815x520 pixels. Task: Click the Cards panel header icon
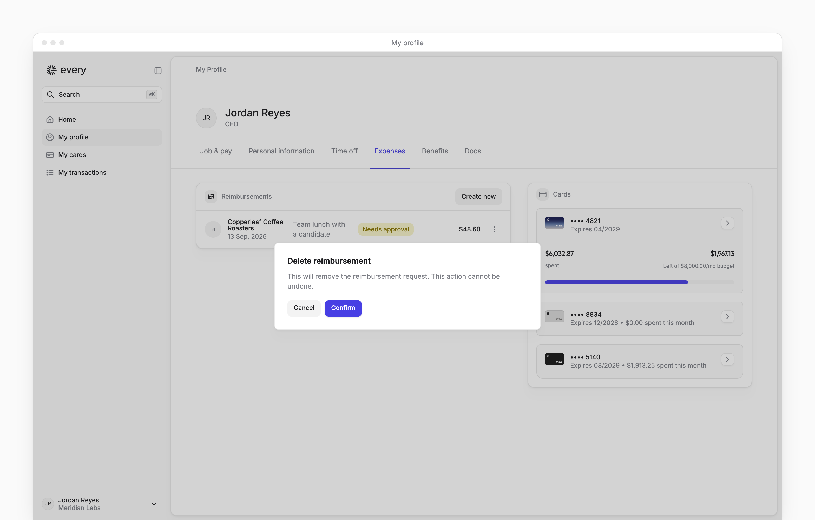click(x=543, y=194)
